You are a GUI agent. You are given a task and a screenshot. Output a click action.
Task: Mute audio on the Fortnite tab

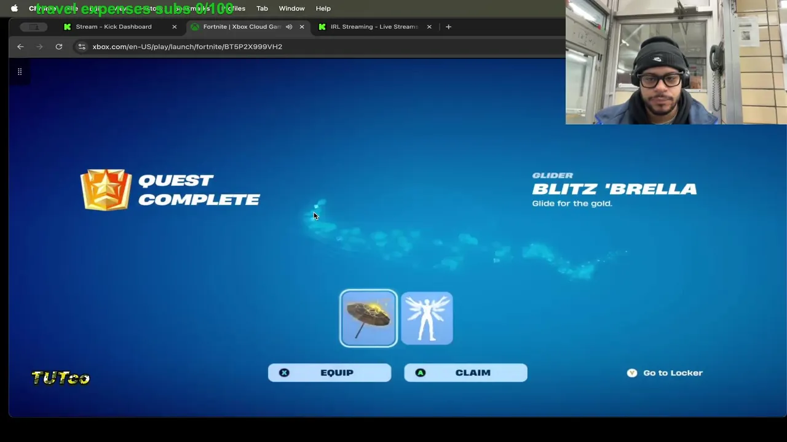(x=289, y=27)
